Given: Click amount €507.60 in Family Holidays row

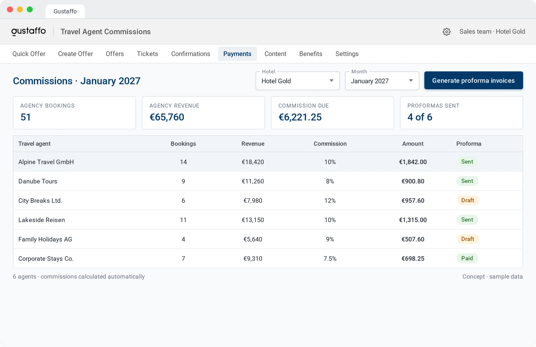Looking at the screenshot, I should tap(413, 239).
